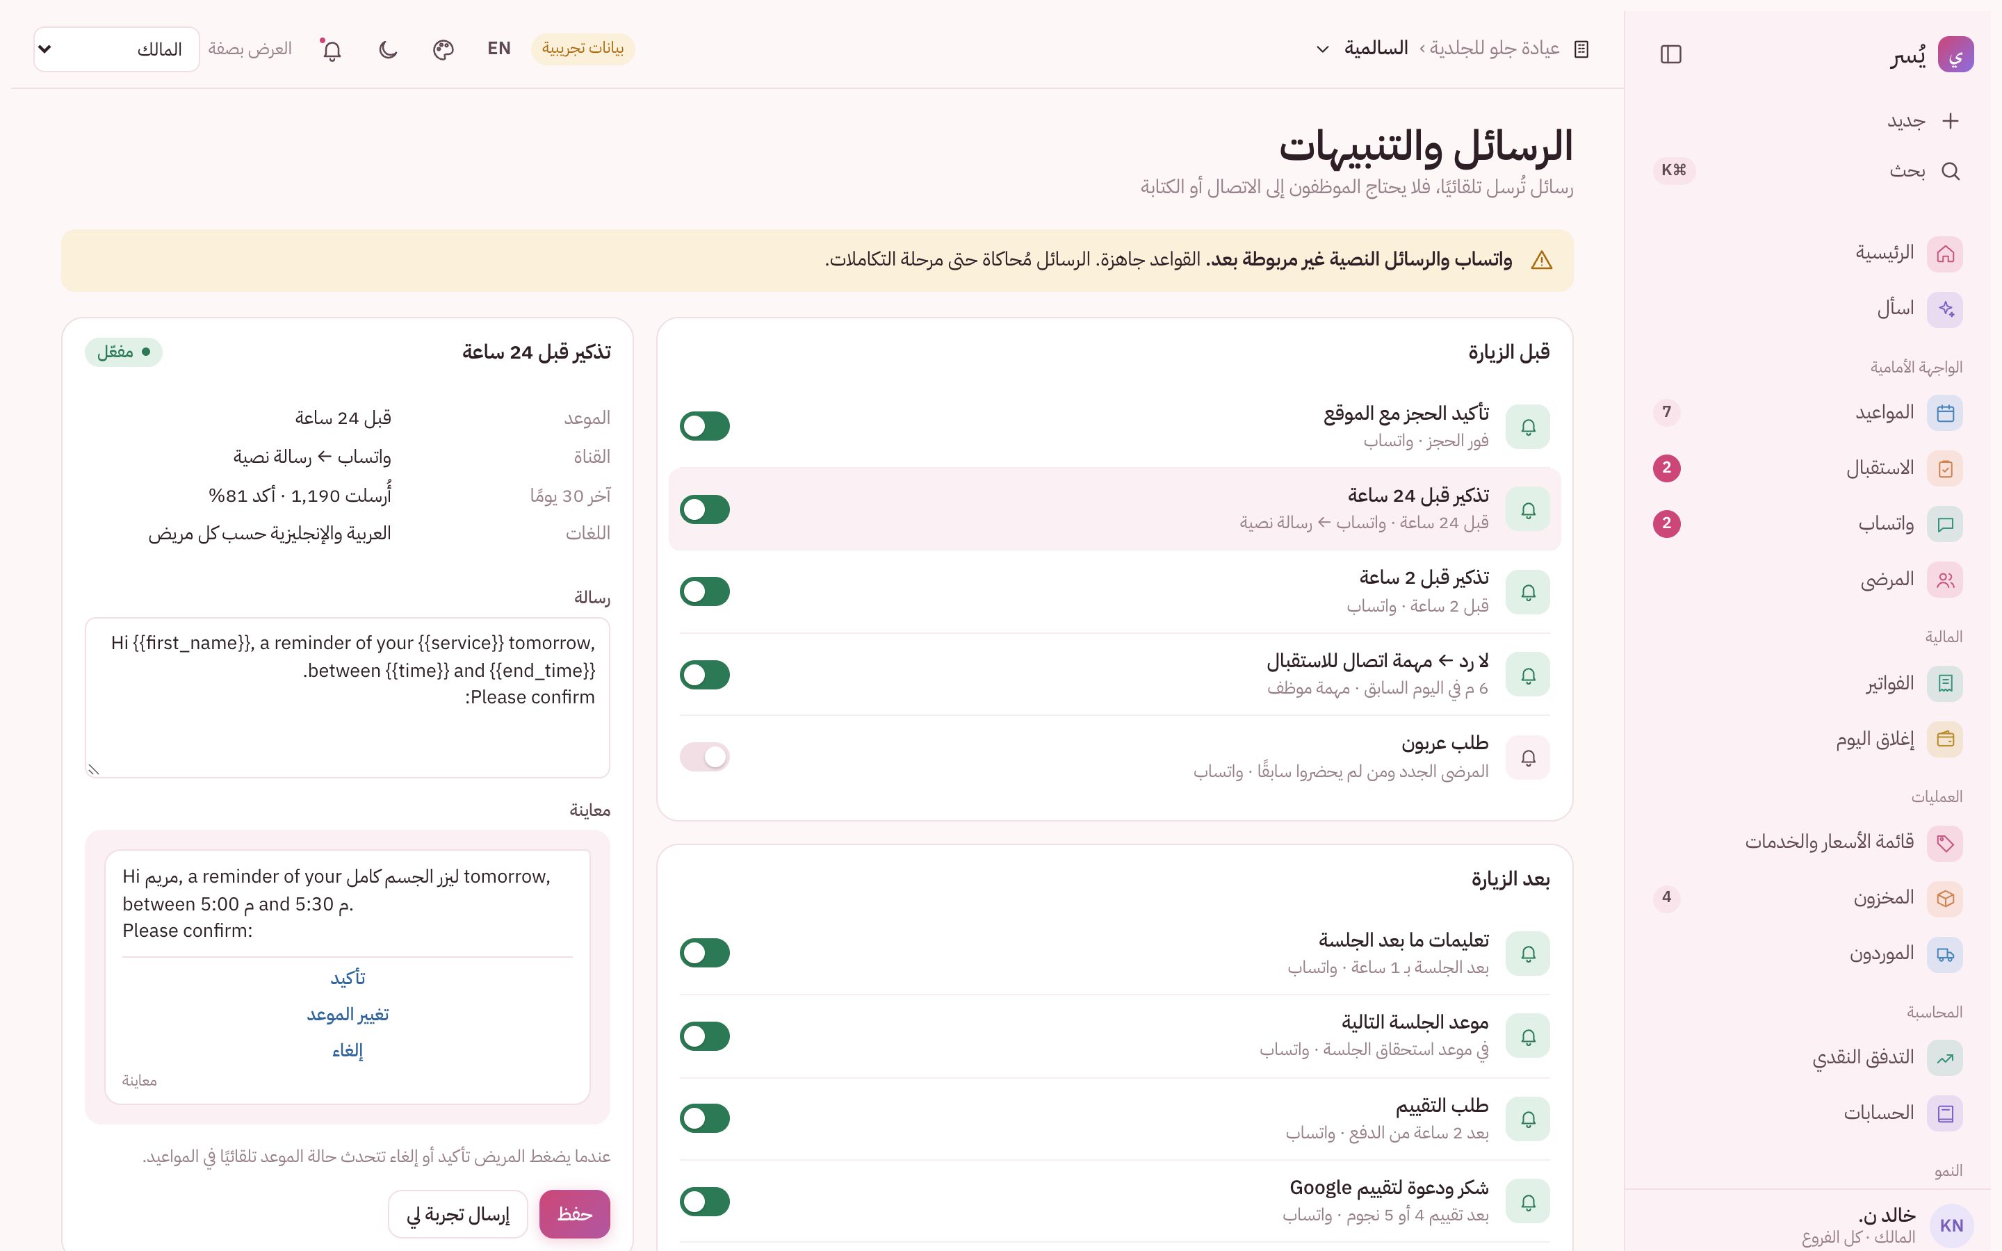Select موعد الجلسة التالية rule row
Viewport: 2002px width, 1251px height.
pyautogui.click(x=1114, y=1036)
